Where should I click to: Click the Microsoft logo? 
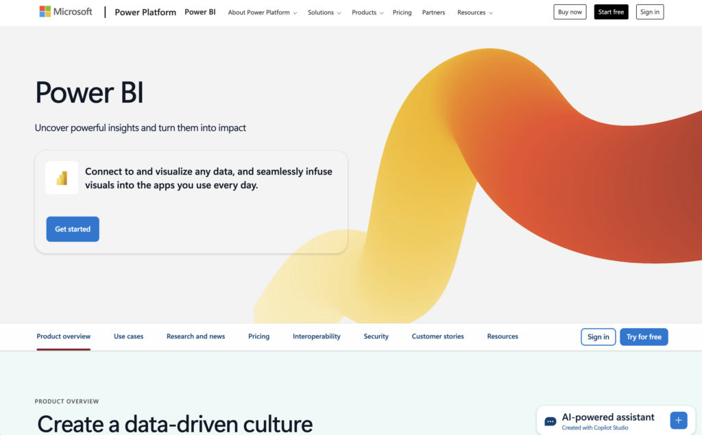[65, 12]
